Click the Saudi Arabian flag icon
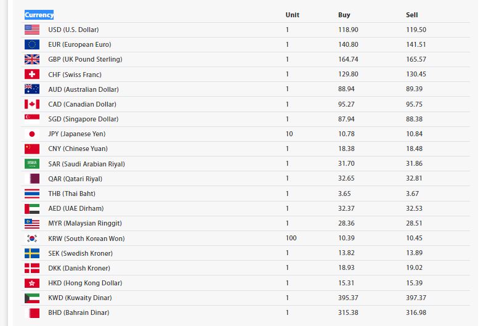 click(x=32, y=164)
